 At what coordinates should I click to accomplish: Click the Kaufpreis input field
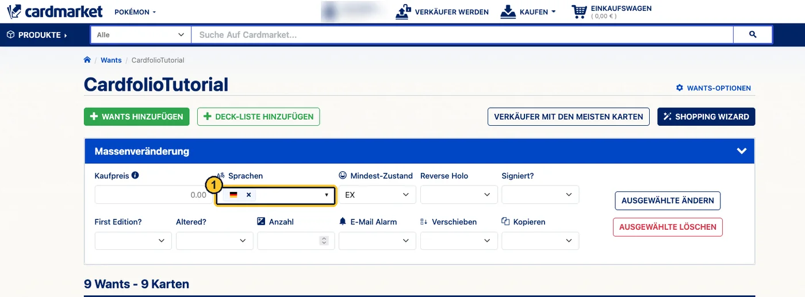tap(153, 195)
